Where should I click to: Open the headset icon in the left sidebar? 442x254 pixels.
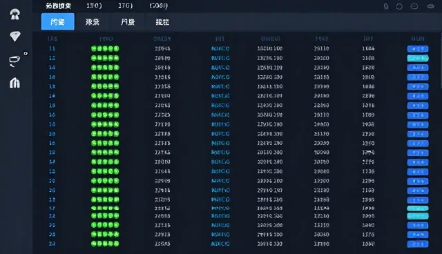click(15, 14)
